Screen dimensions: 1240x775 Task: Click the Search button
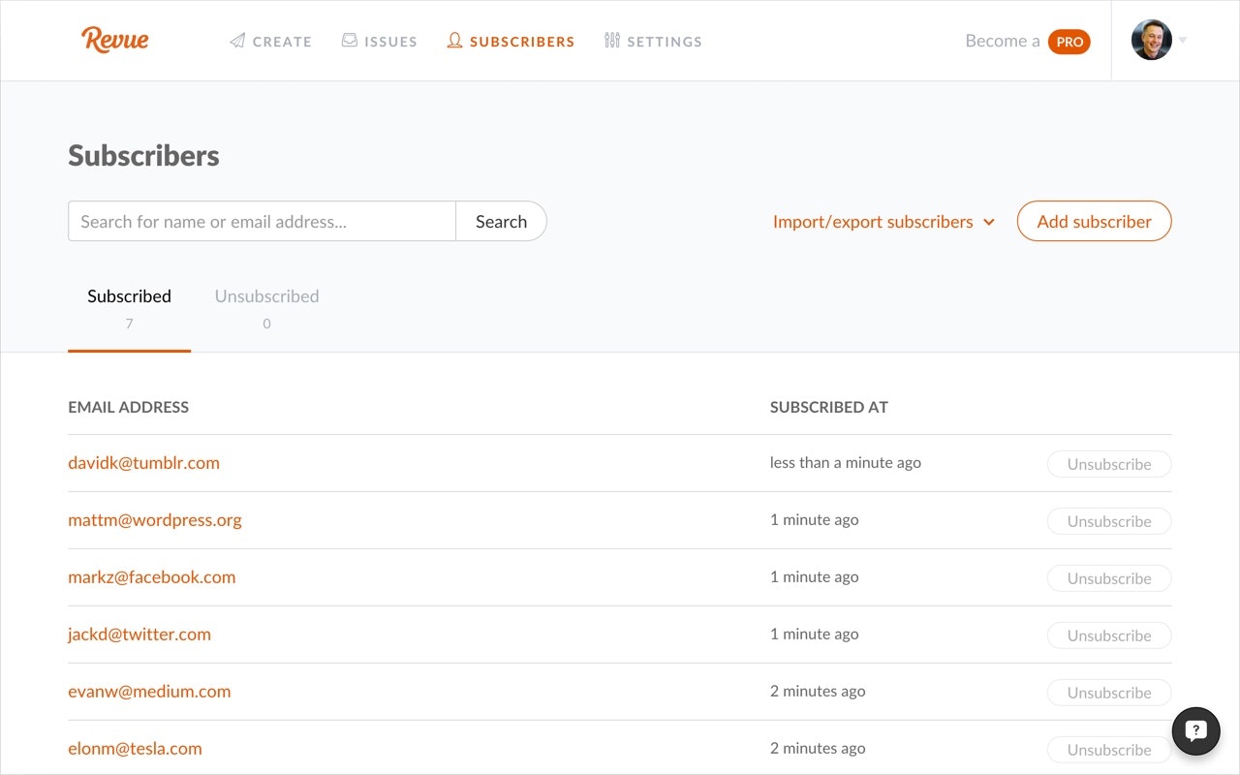pos(501,221)
